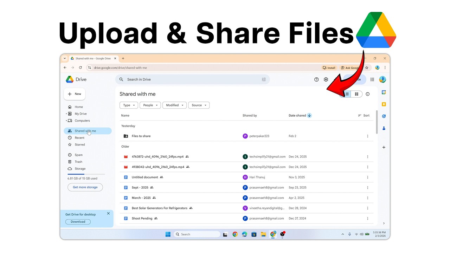Open More actions for Sept - 2025
This screenshot has width=450, height=253.
368,188
